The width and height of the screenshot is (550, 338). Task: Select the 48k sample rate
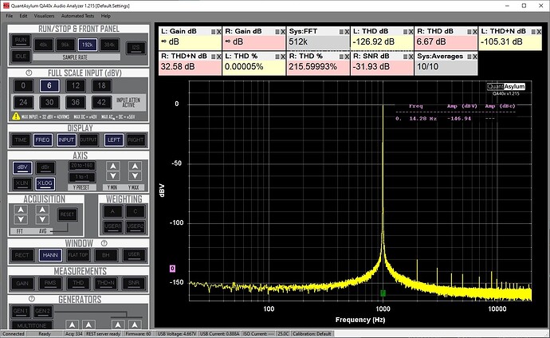pyautogui.click(x=44, y=45)
